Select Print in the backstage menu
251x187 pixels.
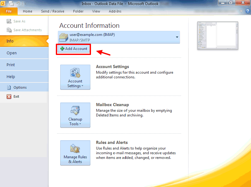11,65
